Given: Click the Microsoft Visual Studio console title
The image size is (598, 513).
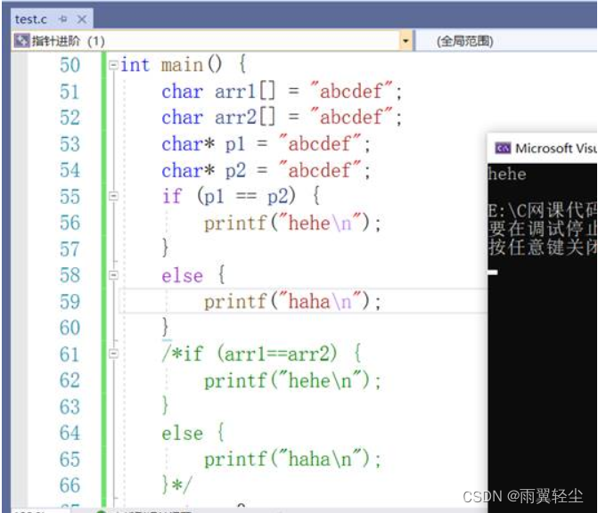Looking at the screenshot, I should click(x=555, y=148).
